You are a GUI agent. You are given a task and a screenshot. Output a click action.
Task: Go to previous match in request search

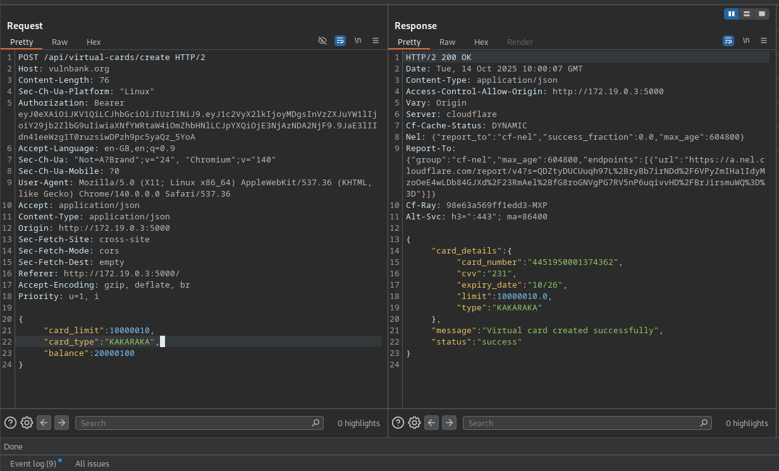(44, 423)
